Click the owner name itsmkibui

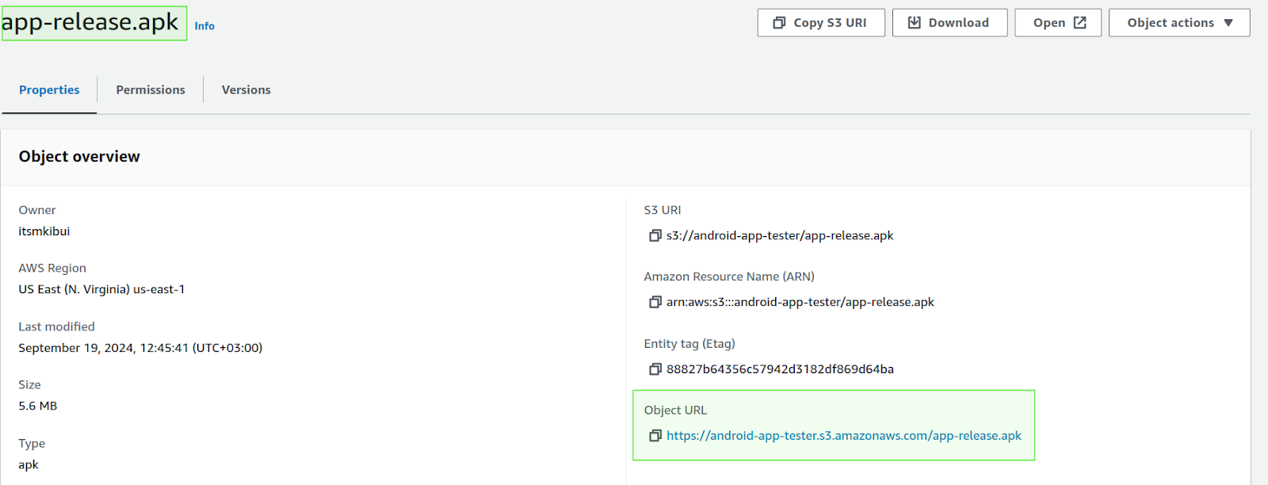(44, 231)
